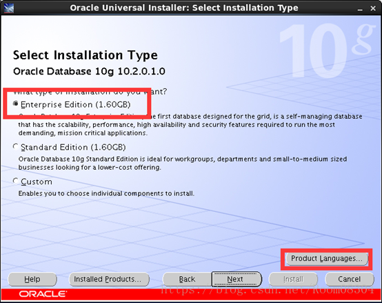382x303 pixels.
Task: Click the Enterprise Edition description paragraph
Action: 190,124
